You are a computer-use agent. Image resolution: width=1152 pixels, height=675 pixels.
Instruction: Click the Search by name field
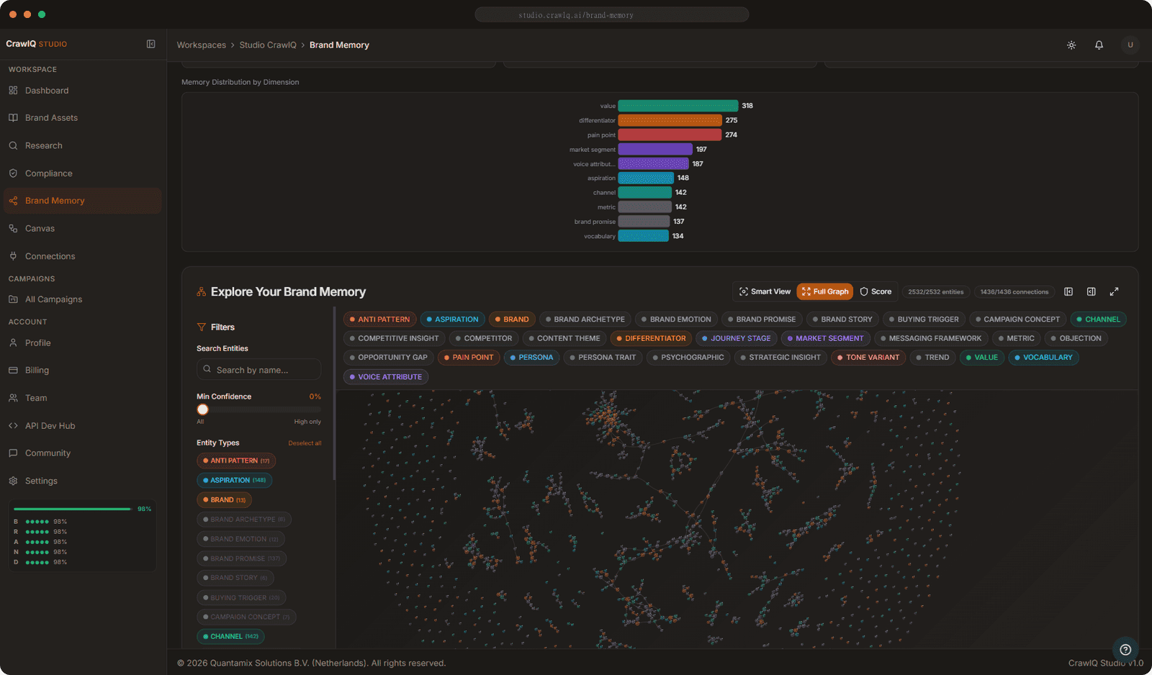coord(258,370)
